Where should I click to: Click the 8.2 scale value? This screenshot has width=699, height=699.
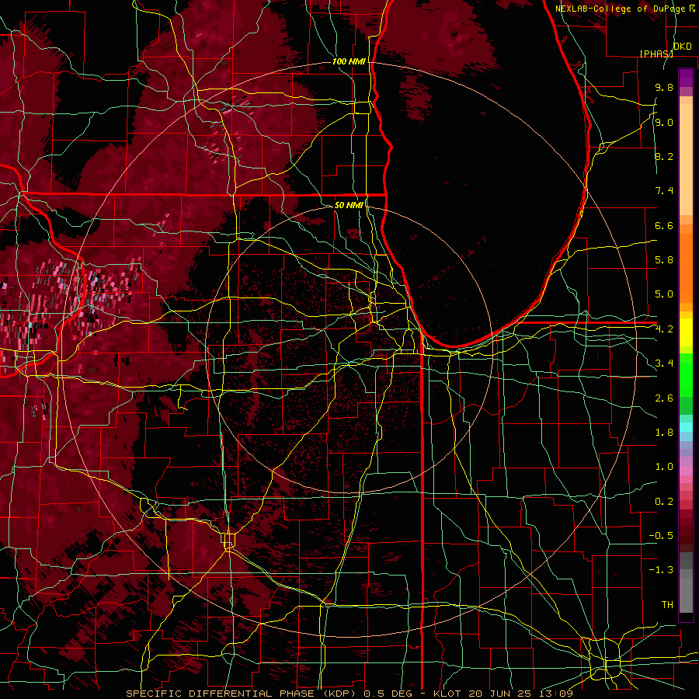(x=664, y=156)
